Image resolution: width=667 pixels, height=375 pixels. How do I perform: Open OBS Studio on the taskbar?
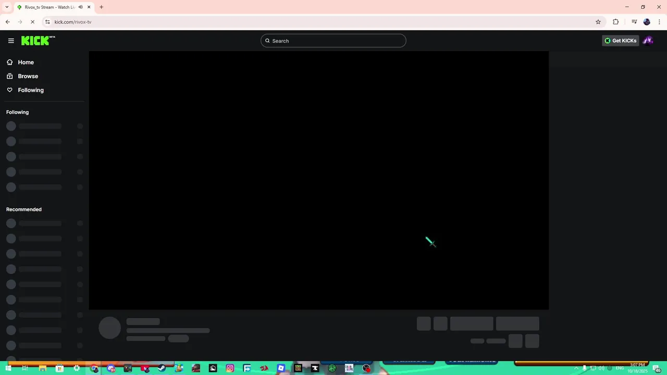tap(366, 368)
